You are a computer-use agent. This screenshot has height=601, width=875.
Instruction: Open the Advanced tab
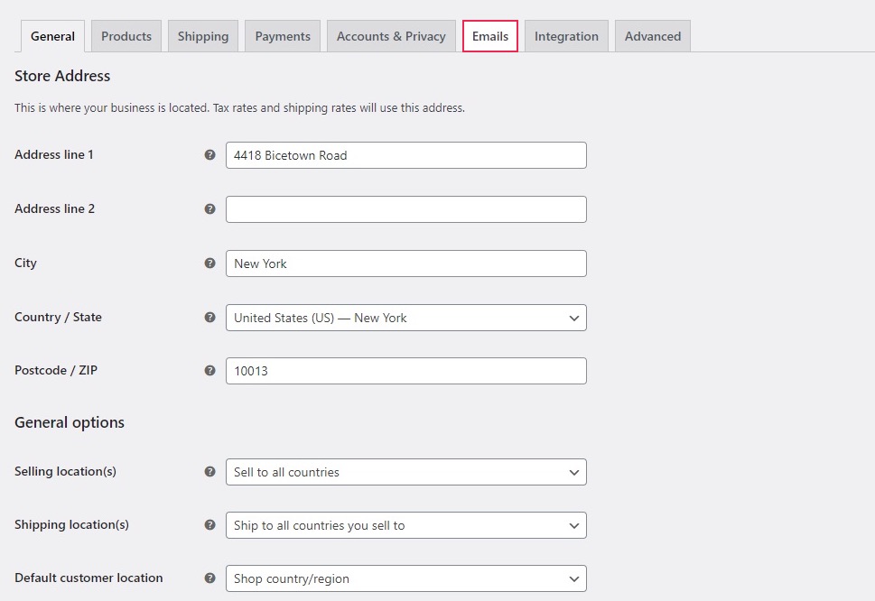[x=652, y=36]
